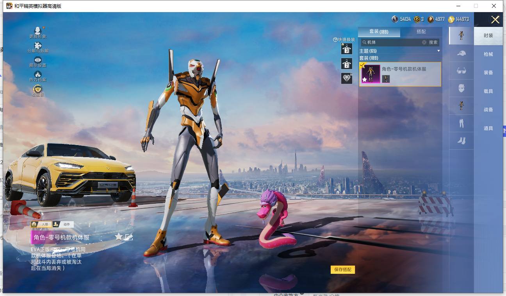506x296 pixels.
Task: Open the 道具 category tab
Action: (x=488, y=128)
